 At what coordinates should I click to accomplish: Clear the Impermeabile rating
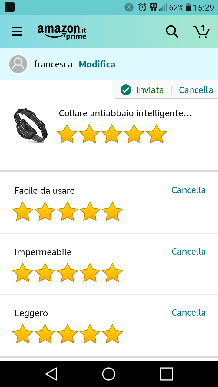(188, 252)
